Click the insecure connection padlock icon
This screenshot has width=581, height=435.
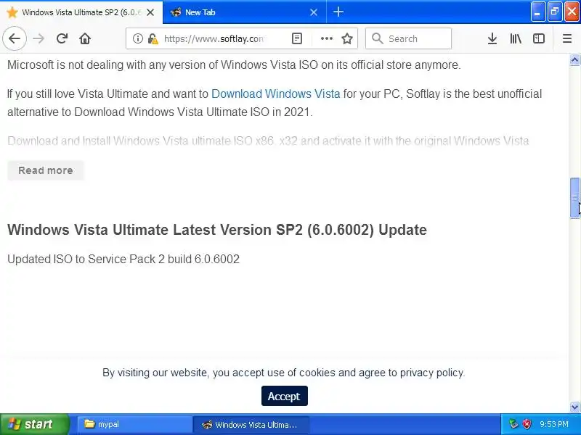point(153,38)
